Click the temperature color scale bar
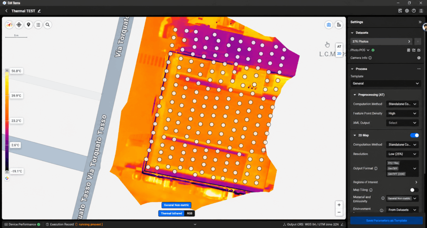Viewport: 427px width, 228px height. point(7,121)
